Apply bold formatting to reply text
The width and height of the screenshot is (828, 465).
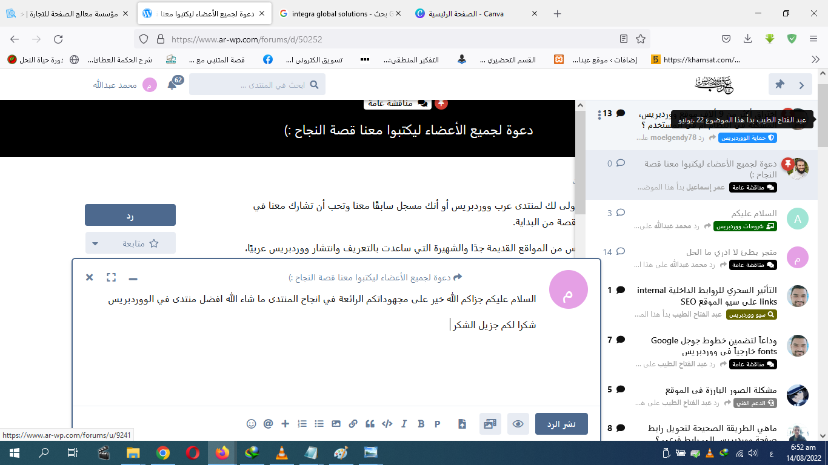point(421,424)
